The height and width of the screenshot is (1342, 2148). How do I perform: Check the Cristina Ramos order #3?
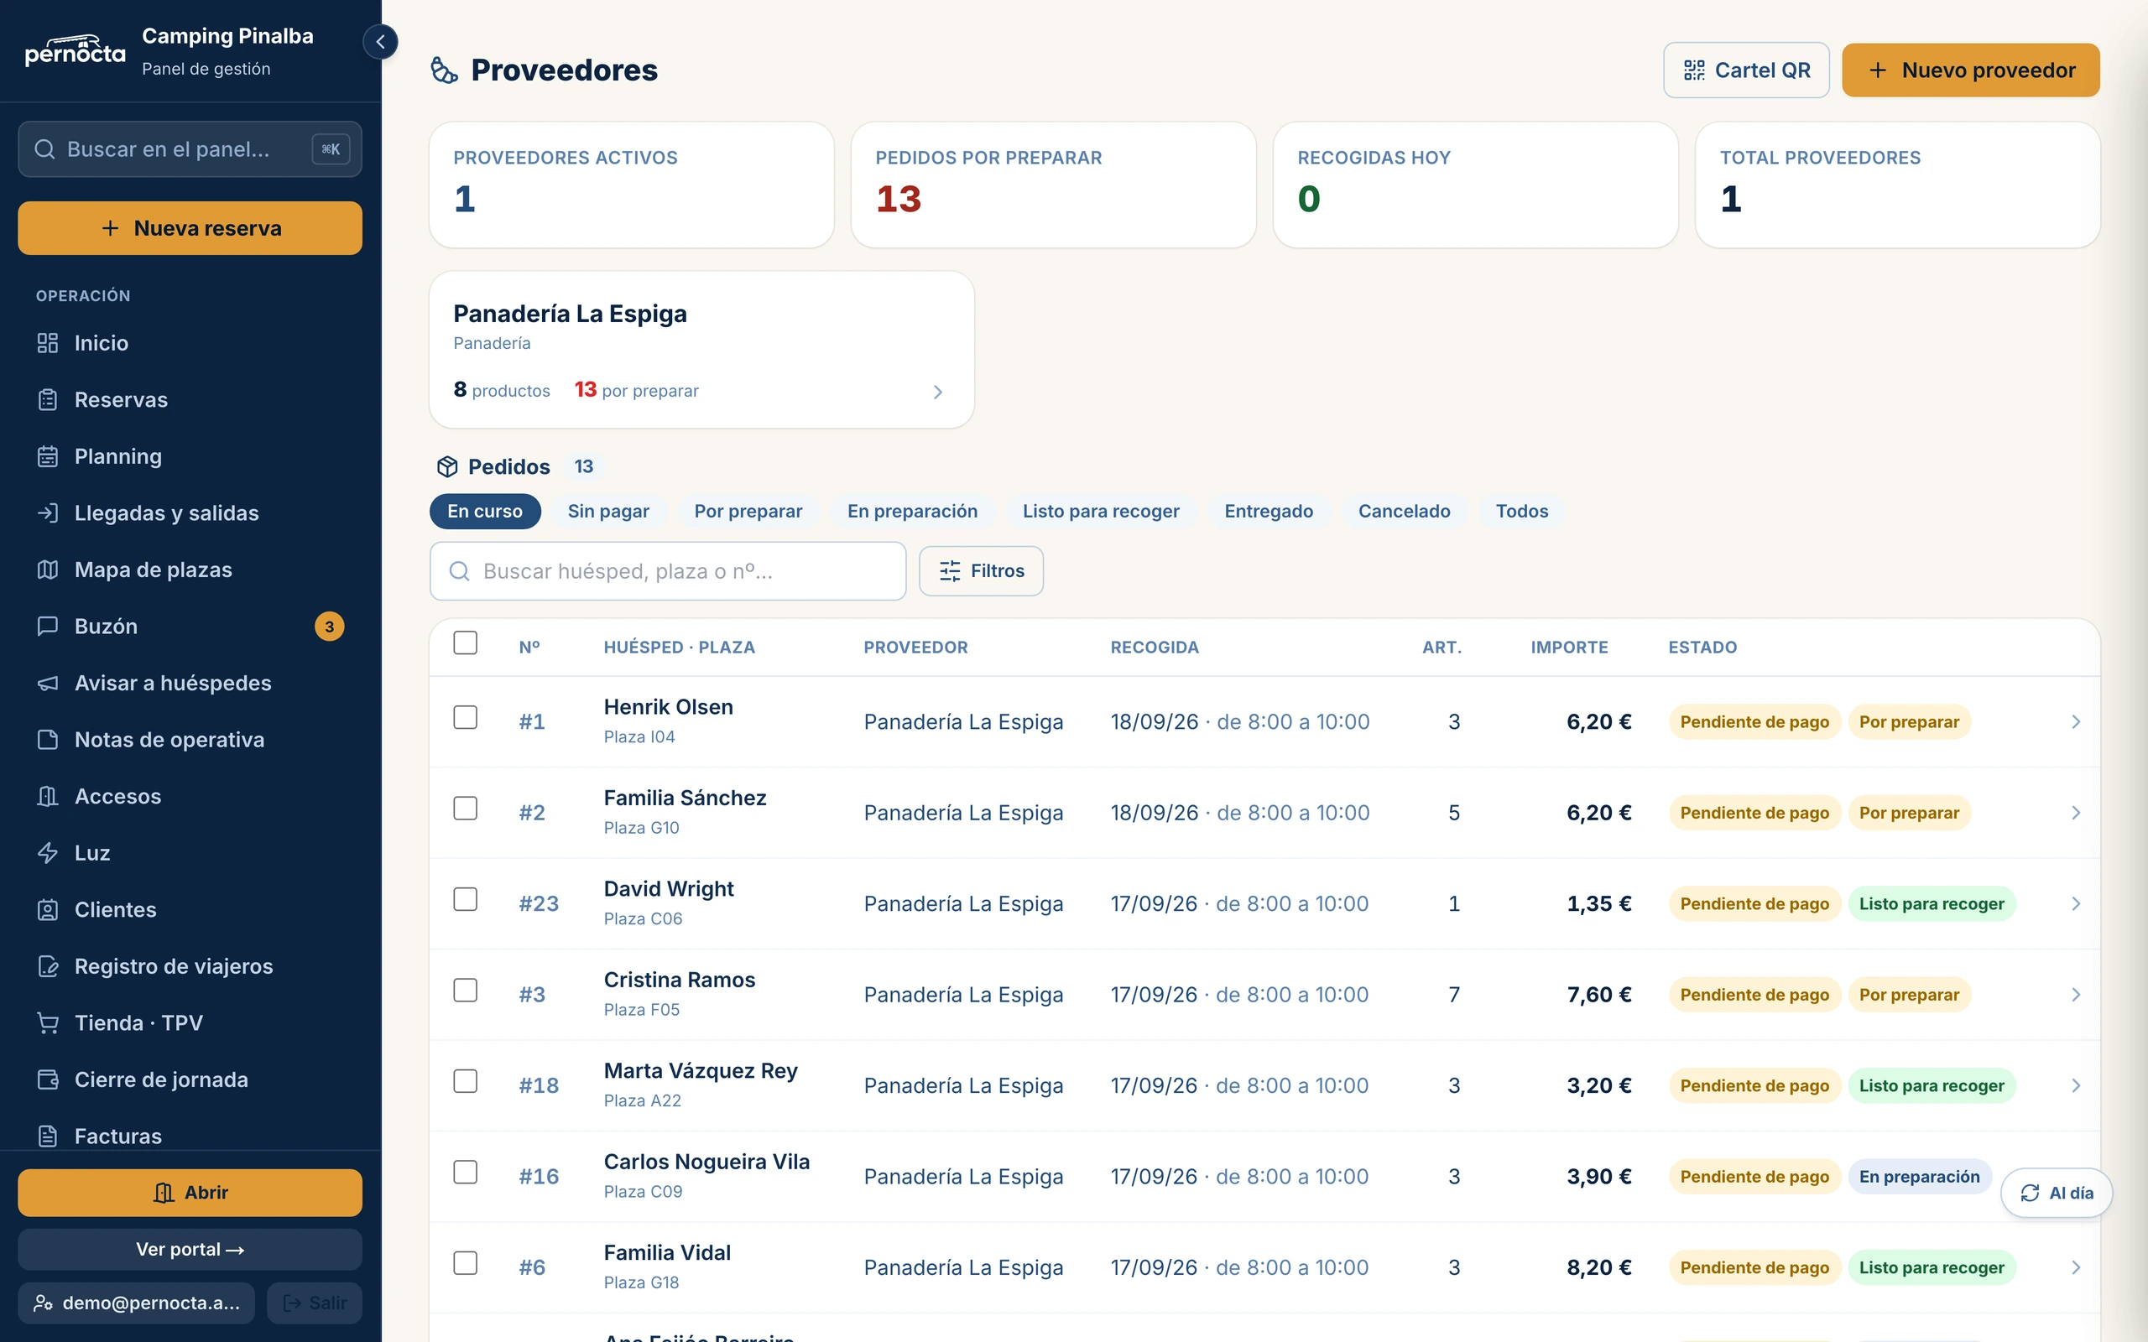coord(465,991)
